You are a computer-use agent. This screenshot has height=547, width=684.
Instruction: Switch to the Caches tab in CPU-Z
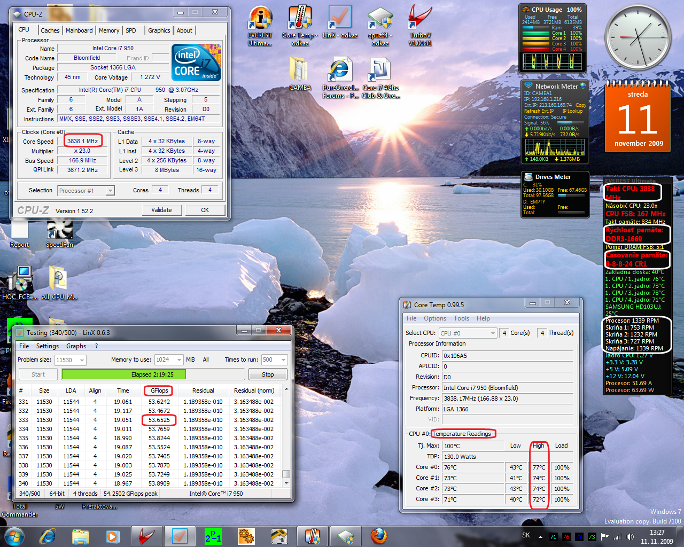pyautogui.click(x=50, y=30)
